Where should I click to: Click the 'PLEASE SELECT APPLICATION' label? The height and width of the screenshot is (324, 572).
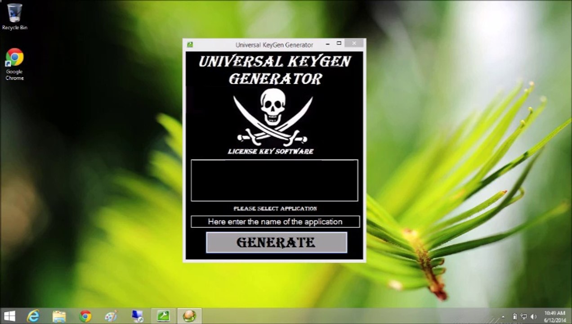[x=275, y=209]
